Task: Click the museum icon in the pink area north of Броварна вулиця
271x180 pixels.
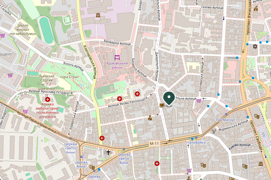Action: 98,15
